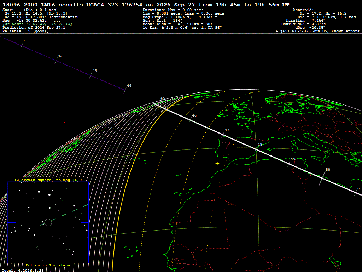The width and height of the screenshot is (362, 272).
Task: Click the minute 44 tick label
Action: click(129, 86)
